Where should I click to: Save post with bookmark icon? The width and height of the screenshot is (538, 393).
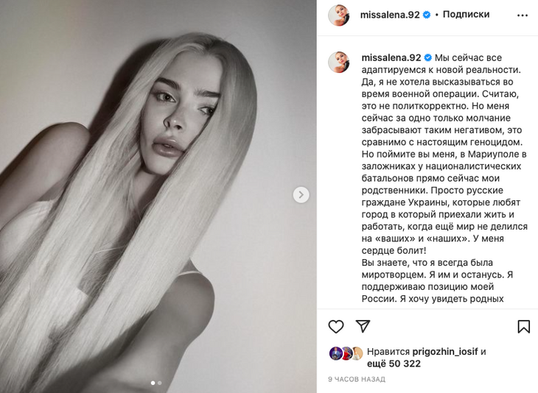523,327
